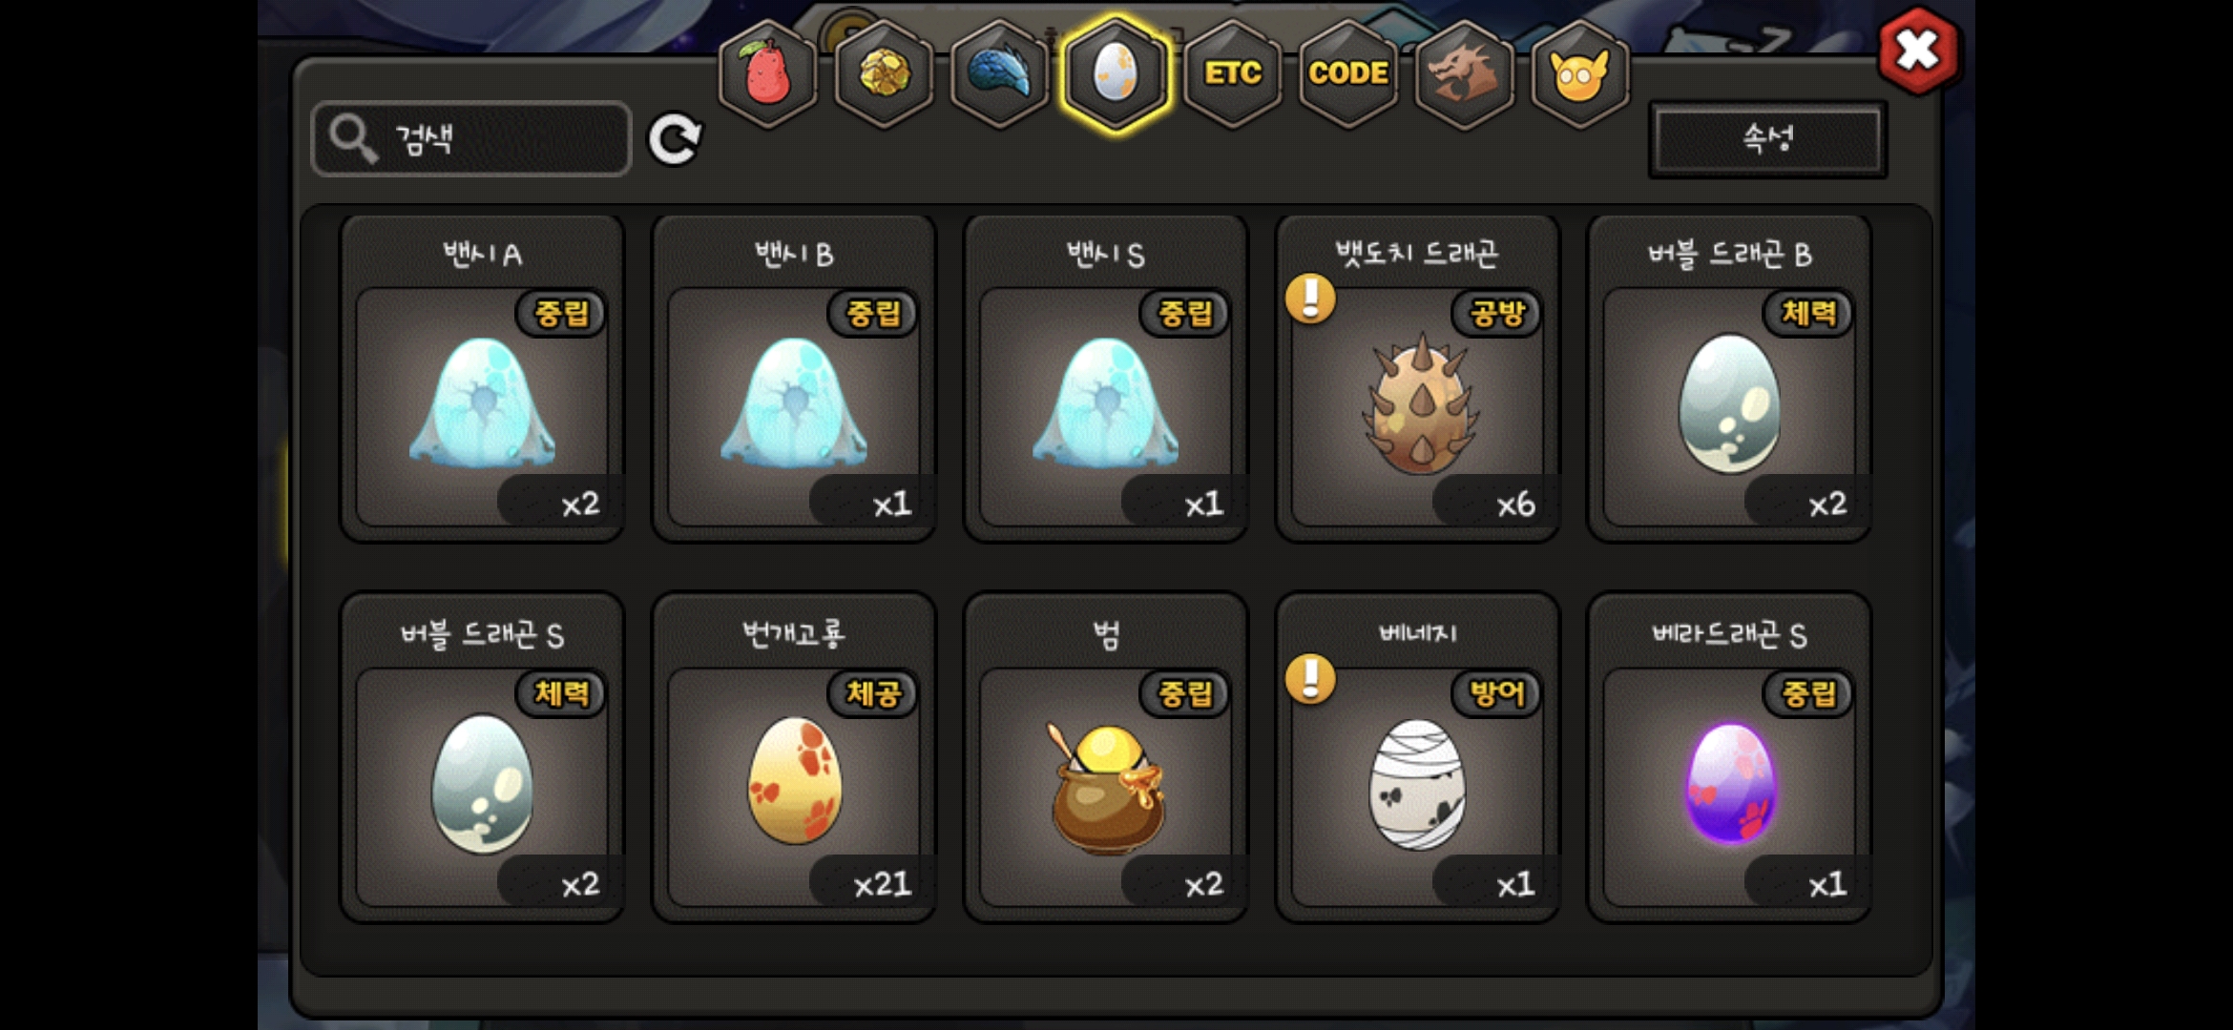Open the brown dragon head category
Screen dimensions: 2233x1030
pos(1465,74)
